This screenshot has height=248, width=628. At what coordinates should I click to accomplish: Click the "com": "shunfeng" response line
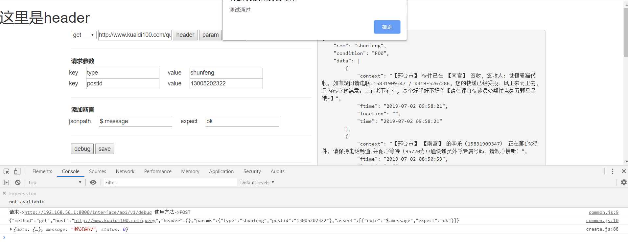click(x=360, y=46)
